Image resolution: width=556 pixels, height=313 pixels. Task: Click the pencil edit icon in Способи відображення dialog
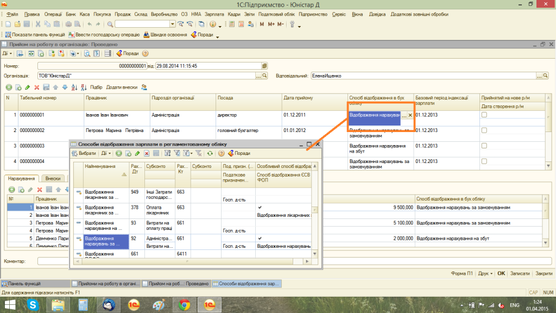click(x=137, y=153)
